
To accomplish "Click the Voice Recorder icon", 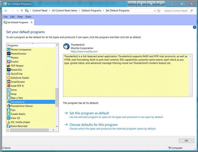I will [x=9, y=126].
